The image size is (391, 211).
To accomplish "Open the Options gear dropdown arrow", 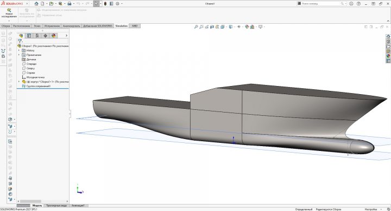I will pyautogui.click(x=122, y=4).
